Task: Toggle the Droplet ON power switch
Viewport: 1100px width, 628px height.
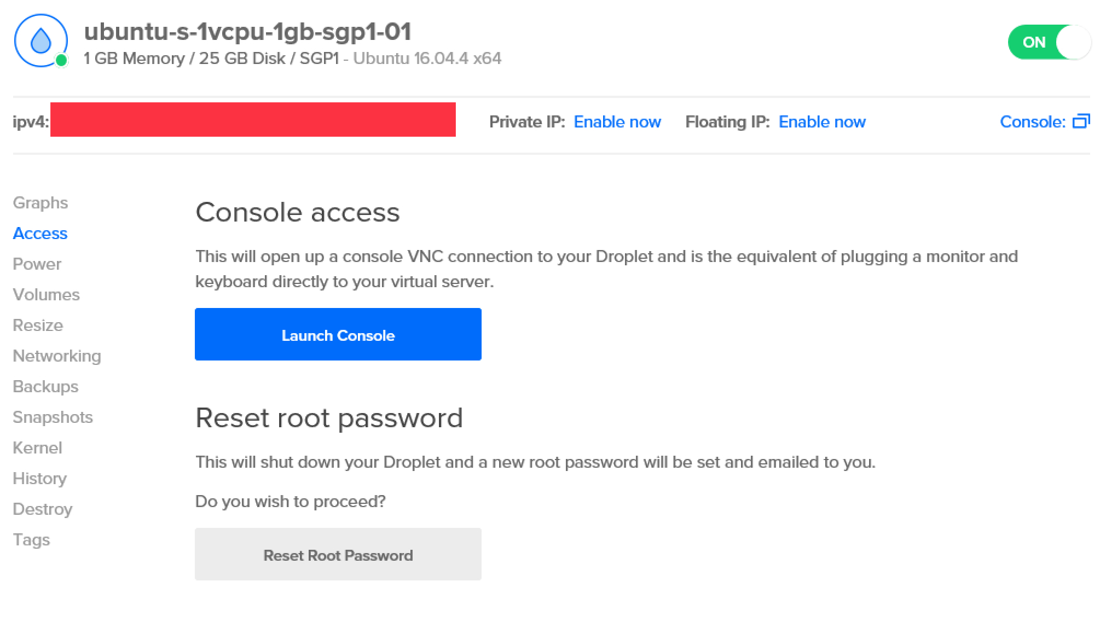Action: [1049, 42]
